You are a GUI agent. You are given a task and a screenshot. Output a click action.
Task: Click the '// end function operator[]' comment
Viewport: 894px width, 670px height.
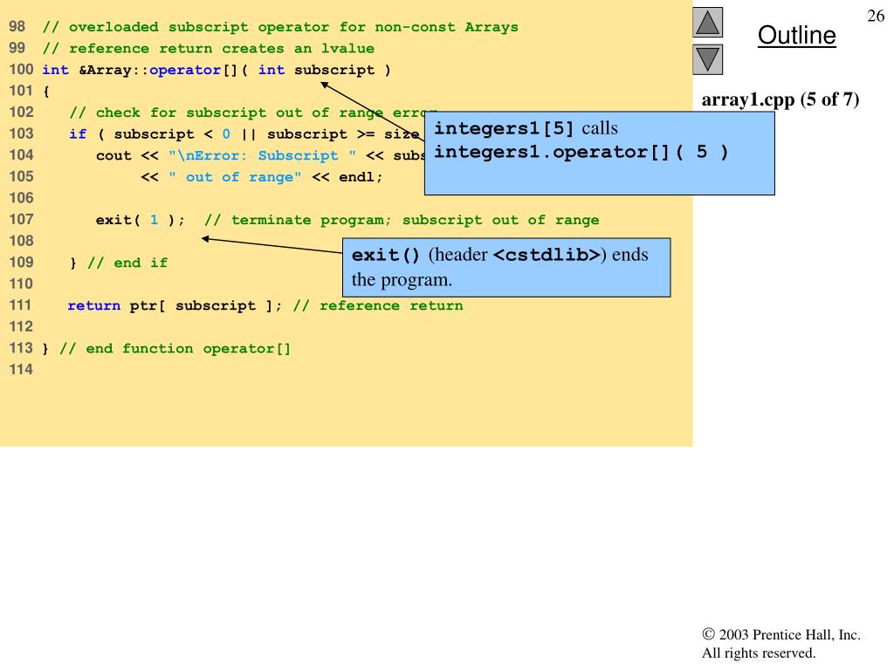[175, 349]
